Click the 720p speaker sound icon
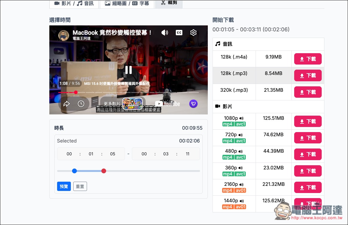Screen dimensions: 348x225 (241, 135)
